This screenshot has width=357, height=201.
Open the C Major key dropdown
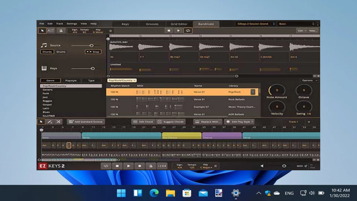[206, 167]
